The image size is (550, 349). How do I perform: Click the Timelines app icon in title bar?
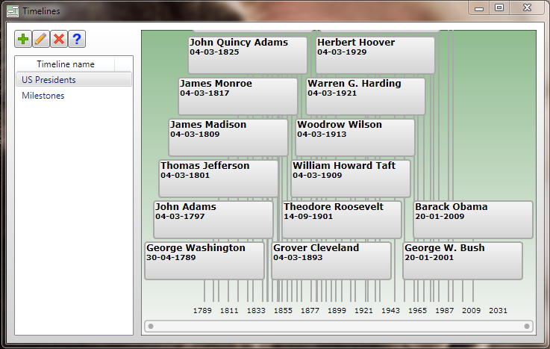click(x=13, y=11)
